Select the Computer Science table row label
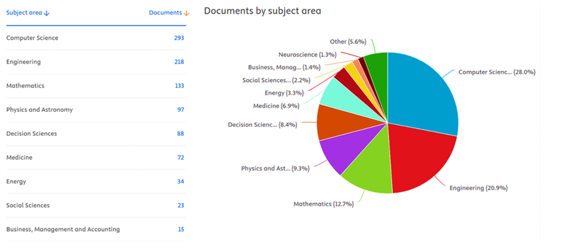Viewport: 568px width, 249px height. [x=32, y=38]
